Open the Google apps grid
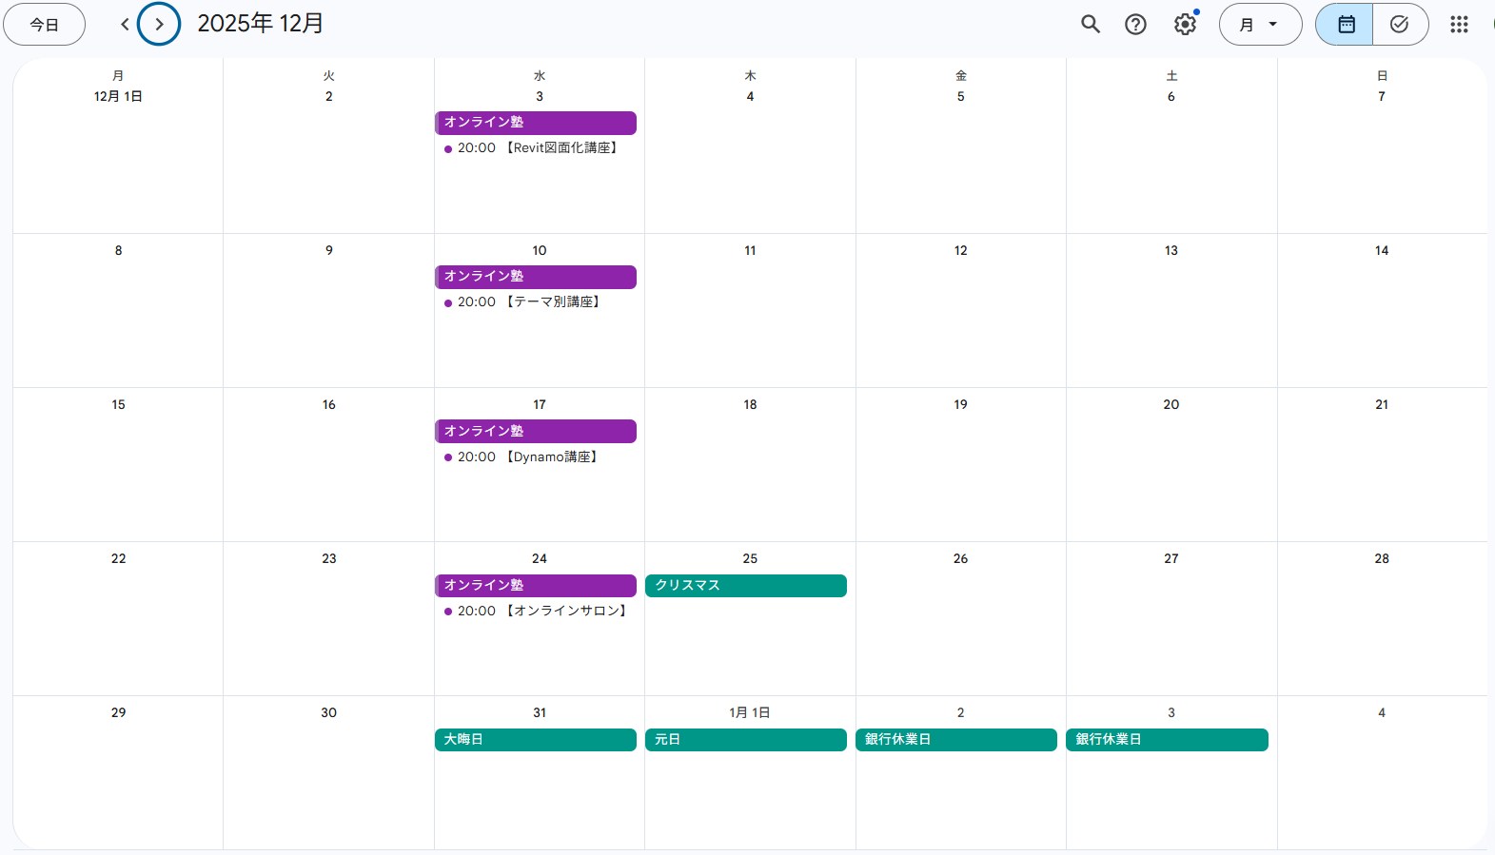 tap(1459, 25)
